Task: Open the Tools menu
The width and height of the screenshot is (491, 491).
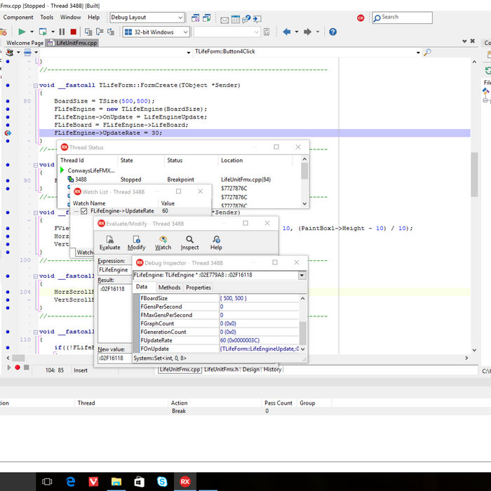Action: 47,18
